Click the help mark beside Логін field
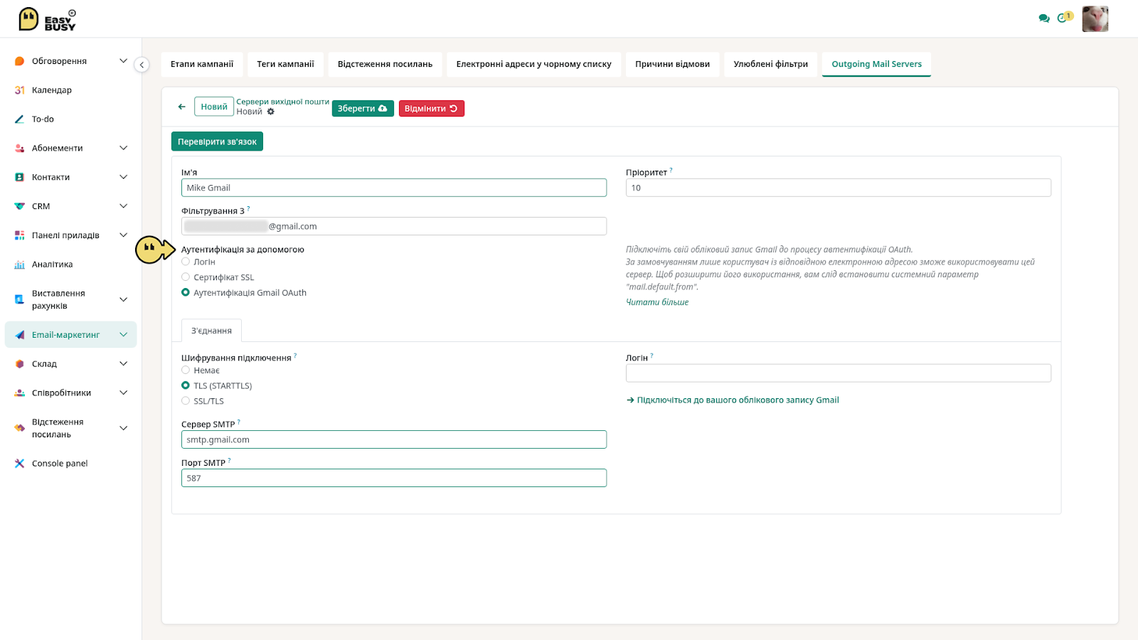 [652, 356]
